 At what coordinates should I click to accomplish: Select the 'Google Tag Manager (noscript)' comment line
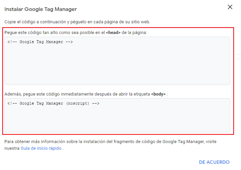(x=53, y=104)
